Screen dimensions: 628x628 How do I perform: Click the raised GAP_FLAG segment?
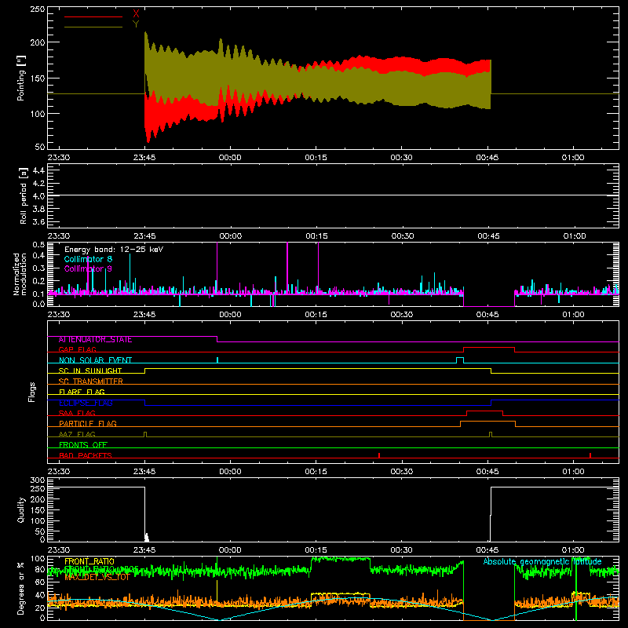coord(488,348)
